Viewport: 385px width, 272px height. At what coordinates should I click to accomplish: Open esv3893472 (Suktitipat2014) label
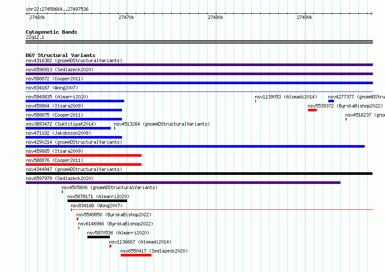click(x=61, y=124)
